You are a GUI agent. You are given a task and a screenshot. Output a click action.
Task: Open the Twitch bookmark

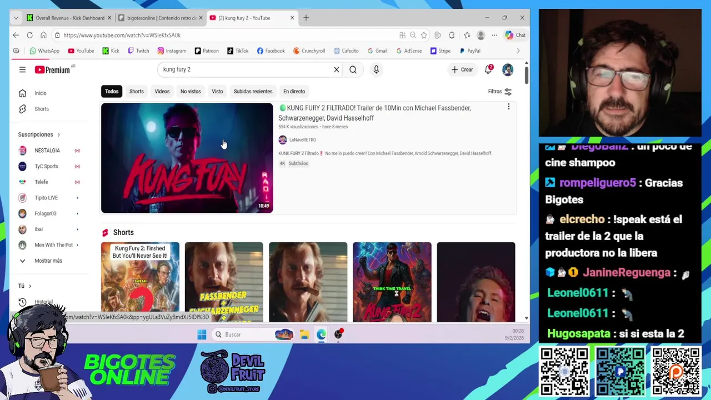[x=138, y=51]
